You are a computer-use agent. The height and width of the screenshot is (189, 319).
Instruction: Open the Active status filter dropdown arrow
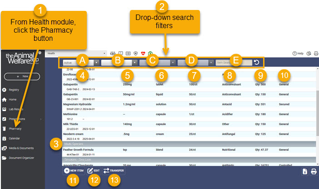97,63
